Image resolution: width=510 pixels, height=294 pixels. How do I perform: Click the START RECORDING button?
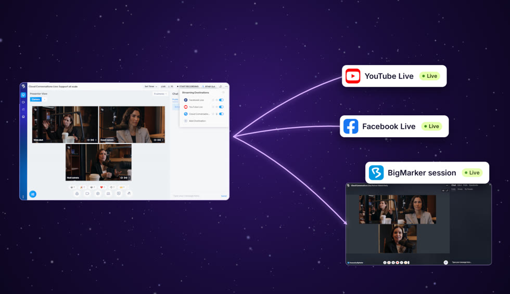coord(188,86)
